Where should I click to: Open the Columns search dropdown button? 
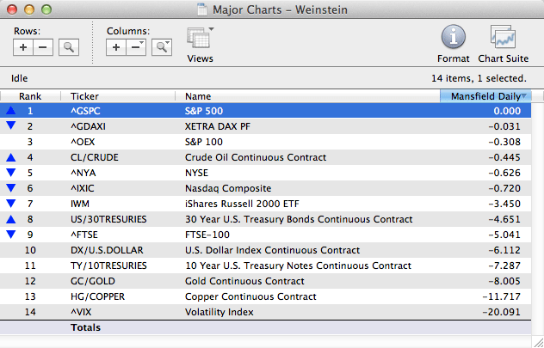tap(161, 47)
